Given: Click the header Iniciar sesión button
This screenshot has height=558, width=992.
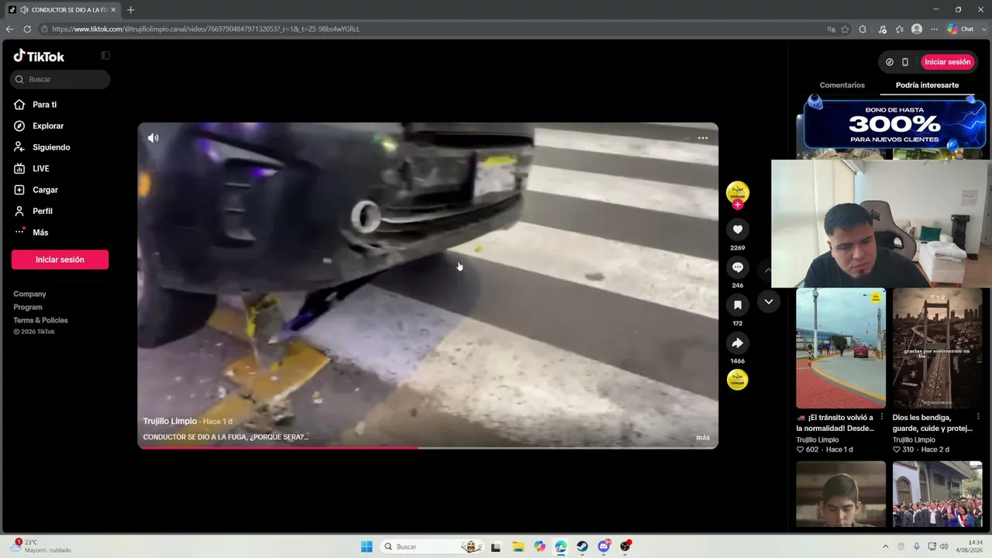Looking at the screenshot, I should 947,62.
